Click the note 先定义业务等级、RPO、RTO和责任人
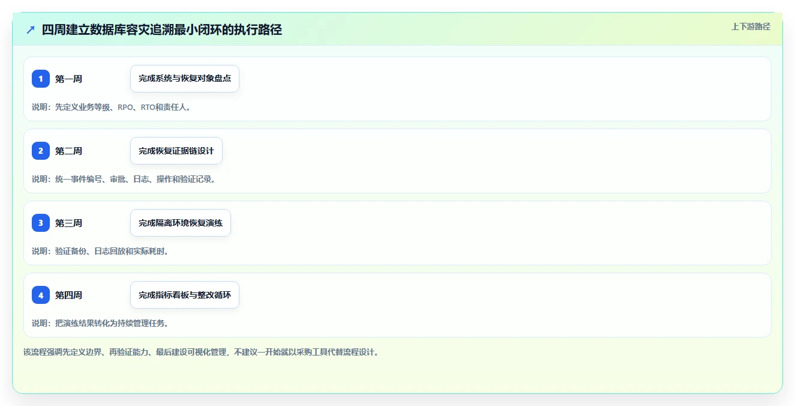This screenshot has width=795, height=406. tap(123, 107)
